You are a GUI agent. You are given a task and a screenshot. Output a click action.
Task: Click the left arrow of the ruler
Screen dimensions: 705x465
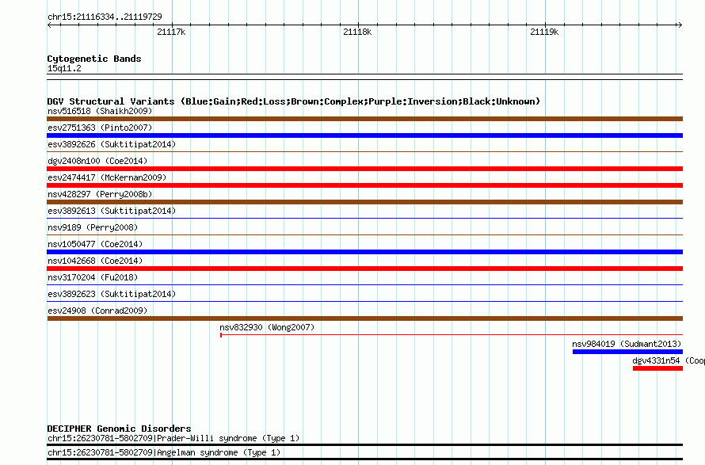tap(50, 25)
